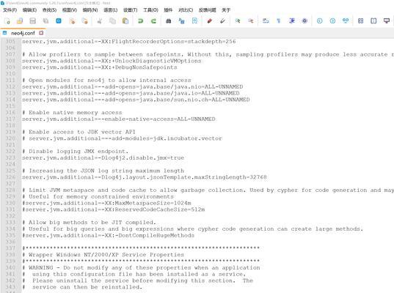Open the 编码(N) menu
394x293 pixels.
(90, 10)
